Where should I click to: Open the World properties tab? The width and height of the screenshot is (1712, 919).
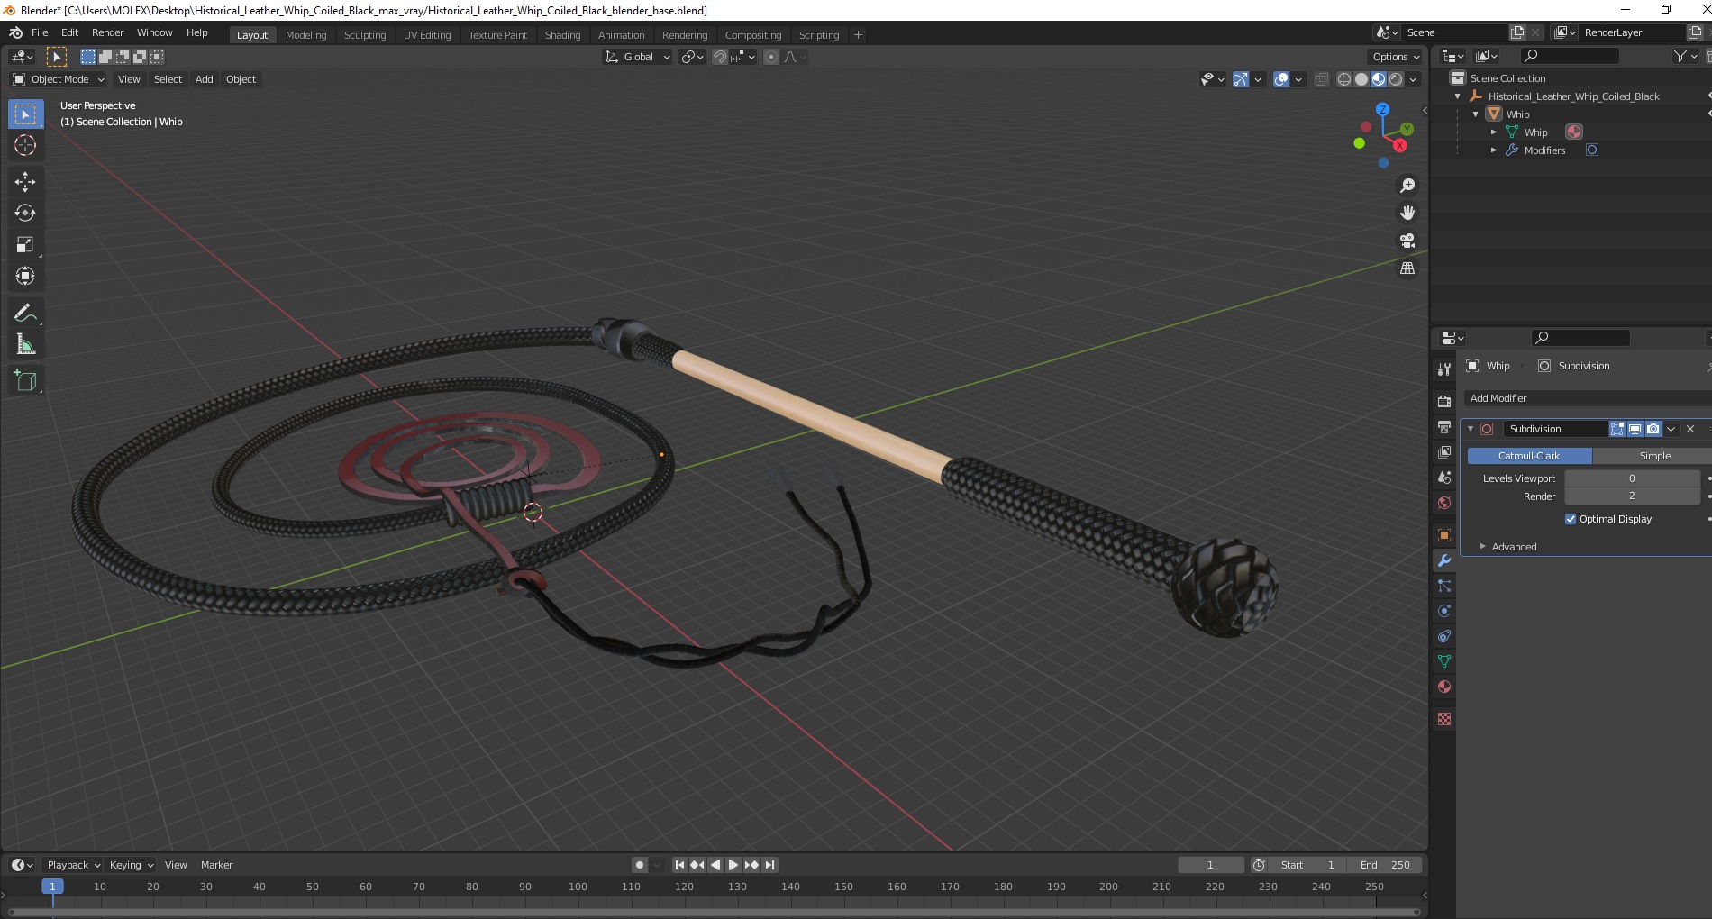point(1444,502)
